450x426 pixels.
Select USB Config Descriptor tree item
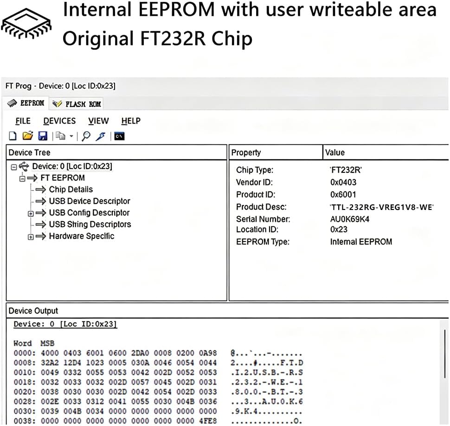(89, 213)
